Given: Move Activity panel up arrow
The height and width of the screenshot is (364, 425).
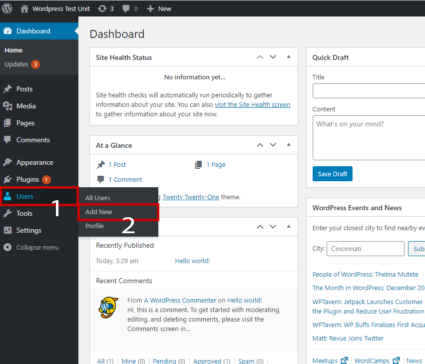Looking at the screenshot, I should coord(260,227).
